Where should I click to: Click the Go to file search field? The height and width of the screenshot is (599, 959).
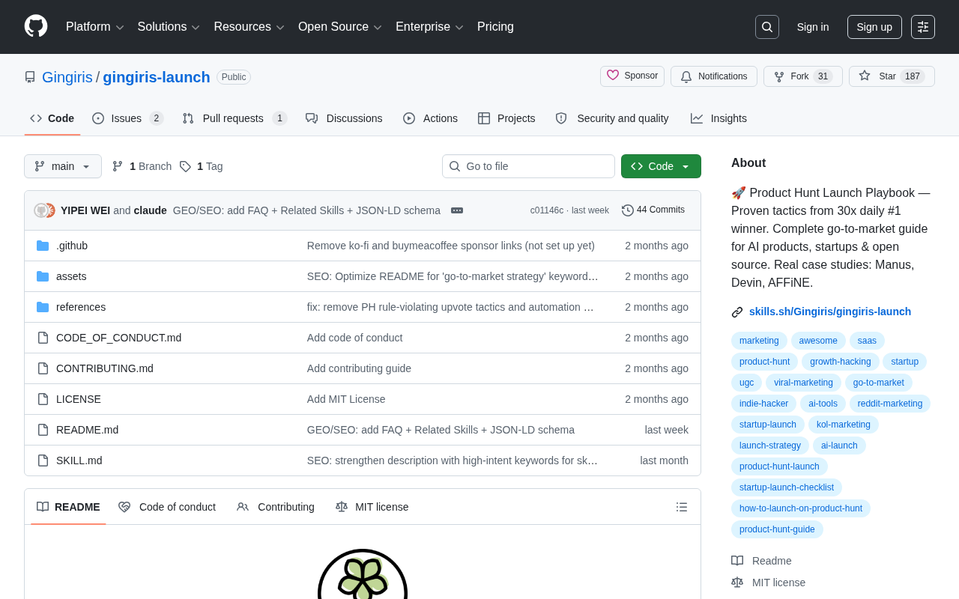528,166
